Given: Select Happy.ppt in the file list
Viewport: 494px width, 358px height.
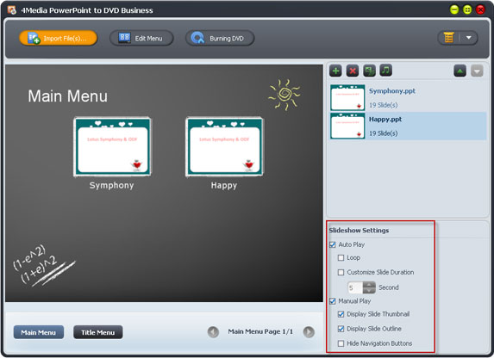Looking at the screenshot, I should tap(408, 126).
